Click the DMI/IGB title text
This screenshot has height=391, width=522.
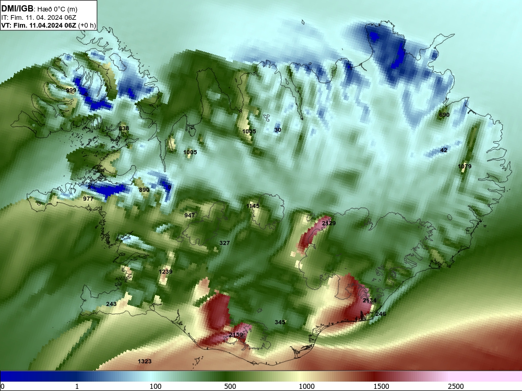click(17, 9)
